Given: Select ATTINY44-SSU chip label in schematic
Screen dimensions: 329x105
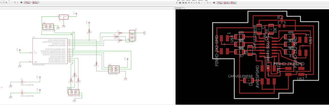Looking at the screenshot, I should click(38, 65).
